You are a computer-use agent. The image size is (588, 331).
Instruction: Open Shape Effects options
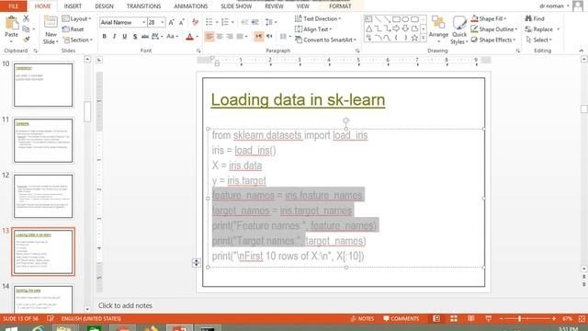click(x=493, y=40)
